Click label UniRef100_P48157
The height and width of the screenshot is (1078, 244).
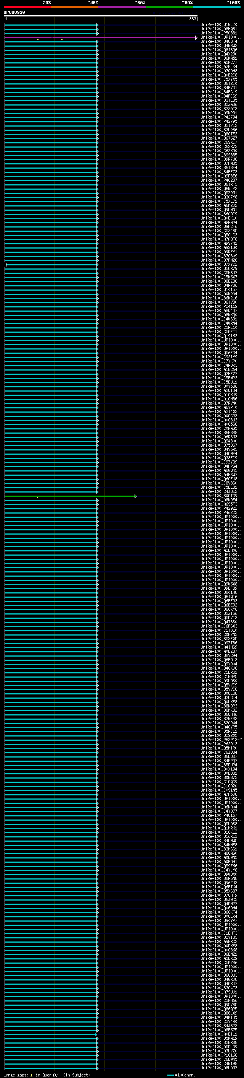pos(219,816)
